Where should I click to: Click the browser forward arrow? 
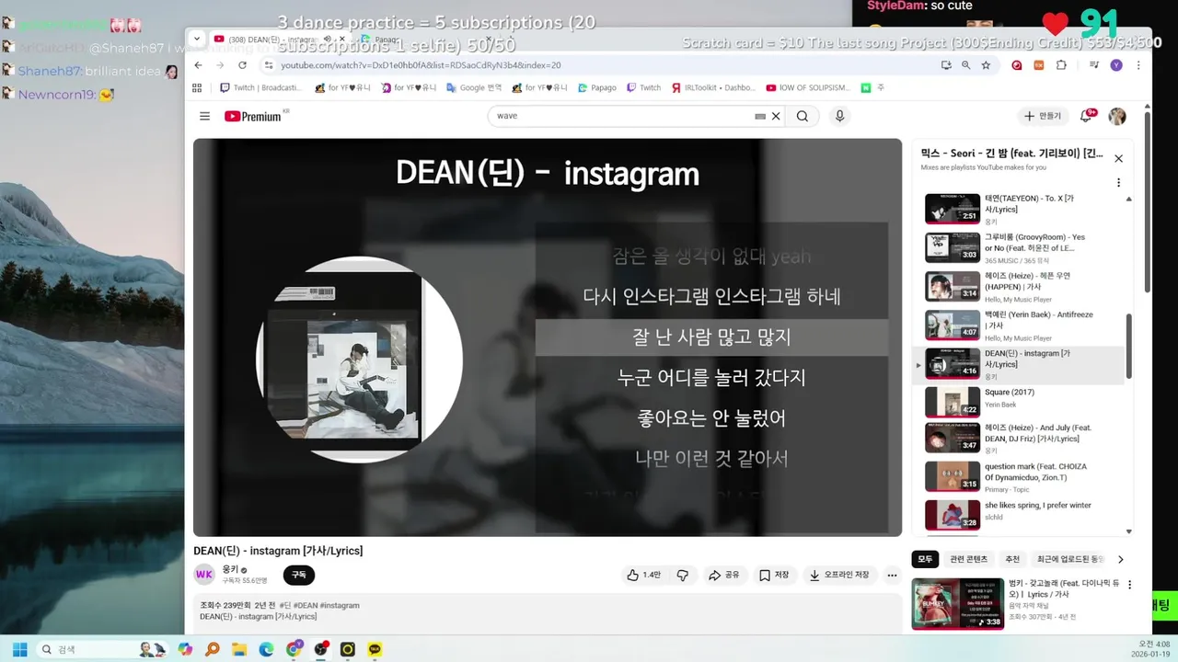pyautogui.click(x=220, y=65)
